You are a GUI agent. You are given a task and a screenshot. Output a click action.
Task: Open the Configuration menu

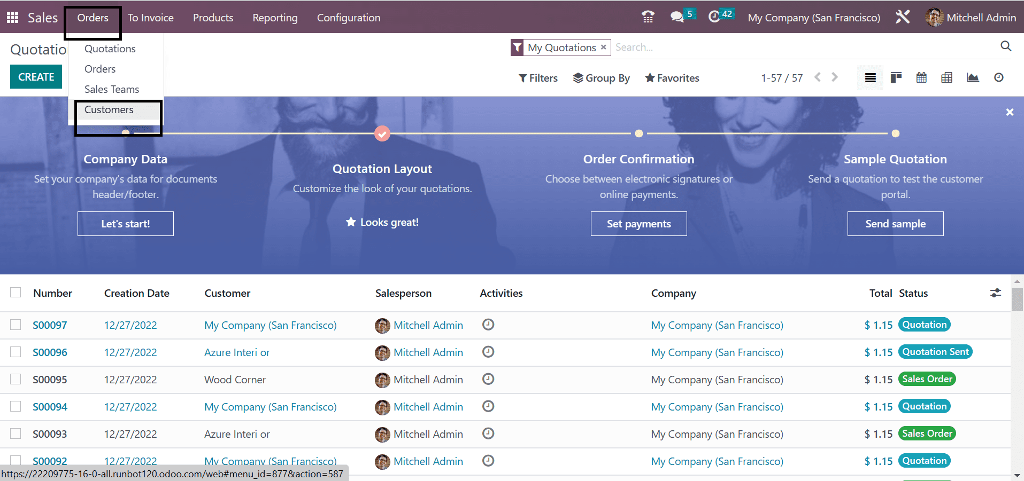click(349, 18)
